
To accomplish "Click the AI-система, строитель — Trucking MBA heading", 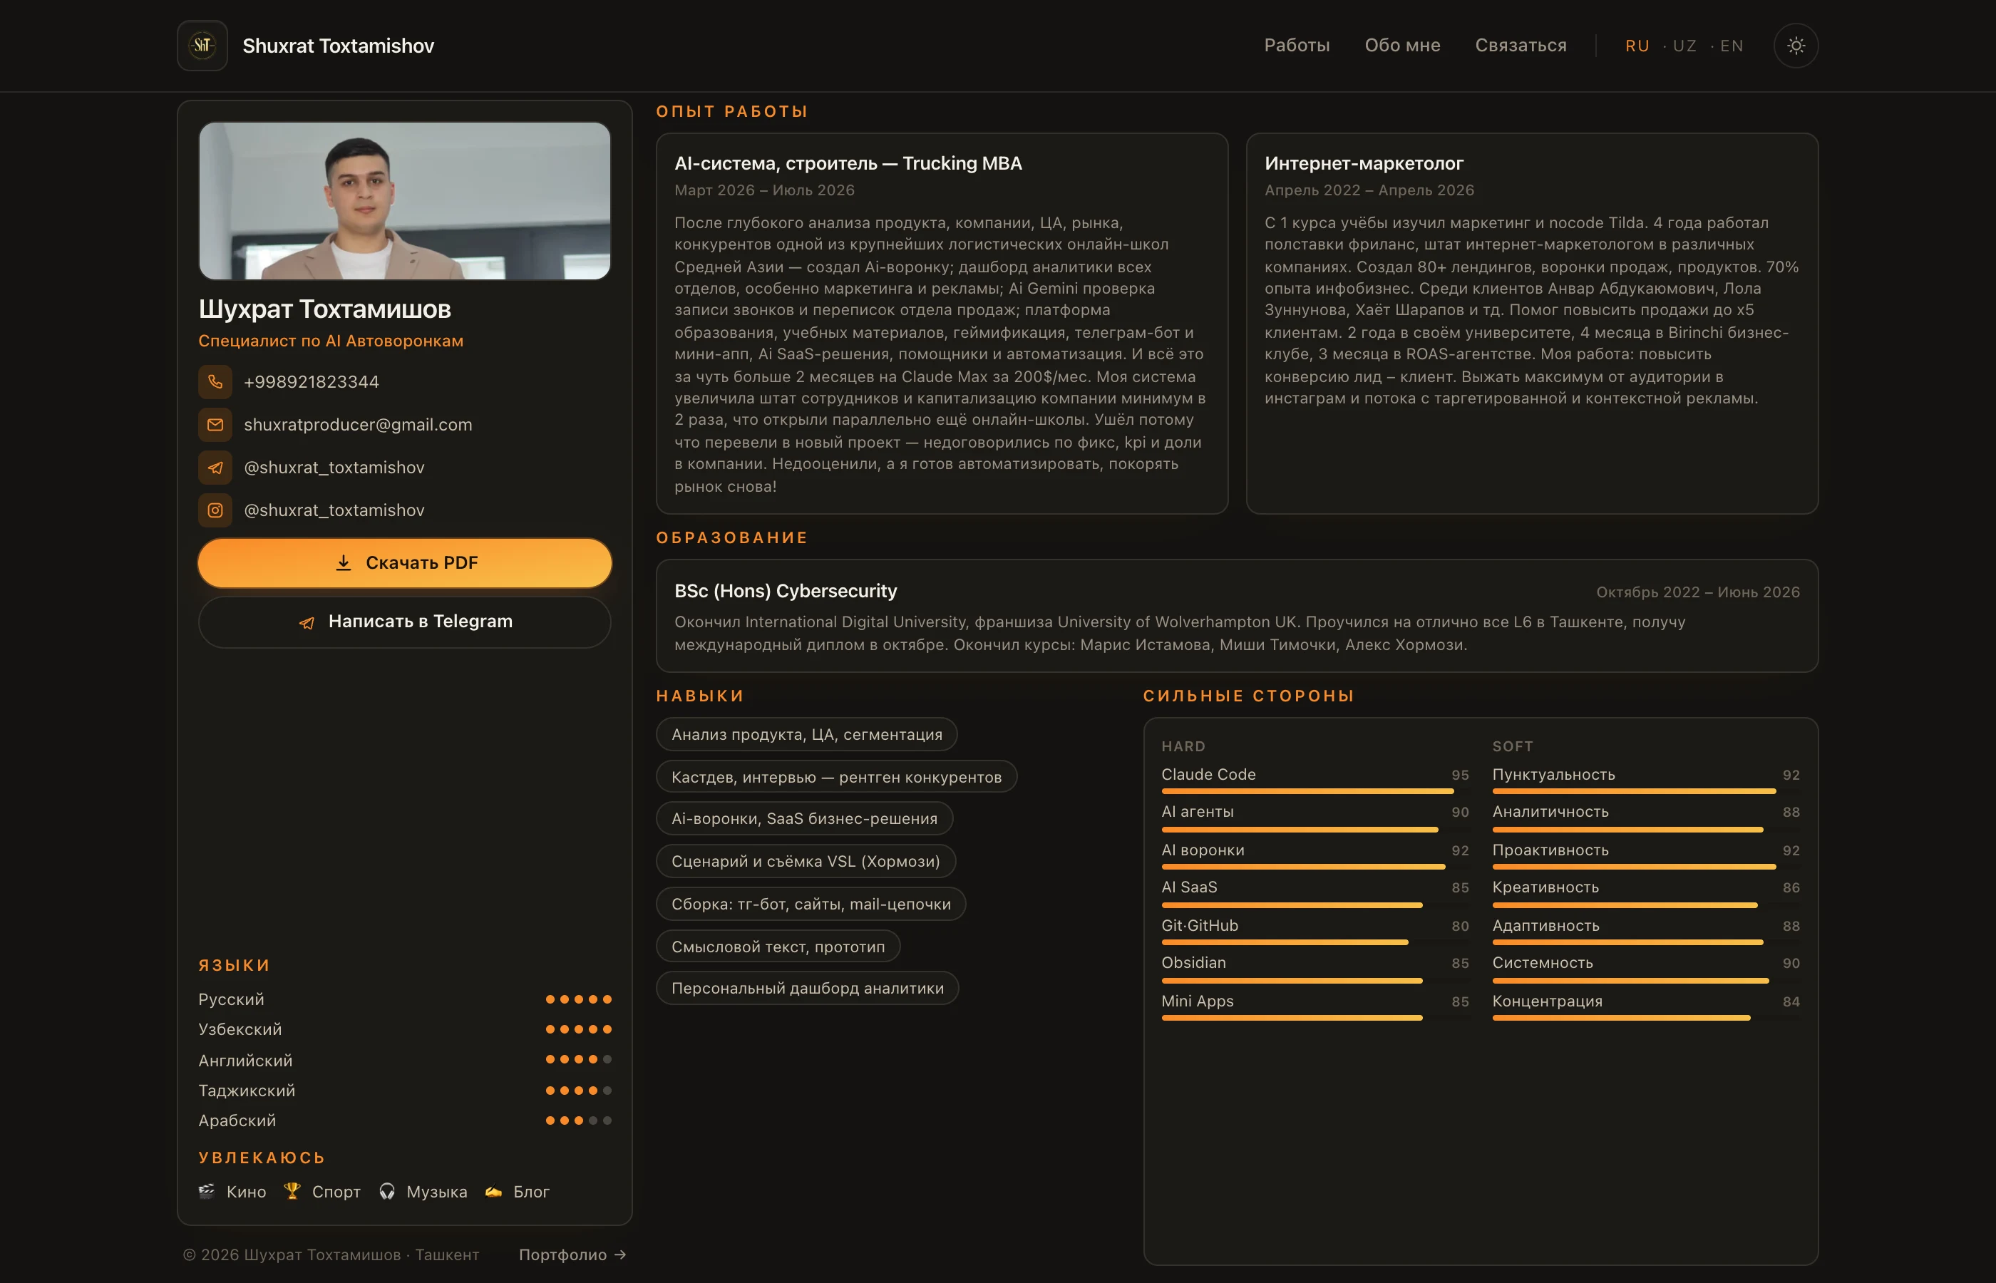I will [x=848, y=163].
